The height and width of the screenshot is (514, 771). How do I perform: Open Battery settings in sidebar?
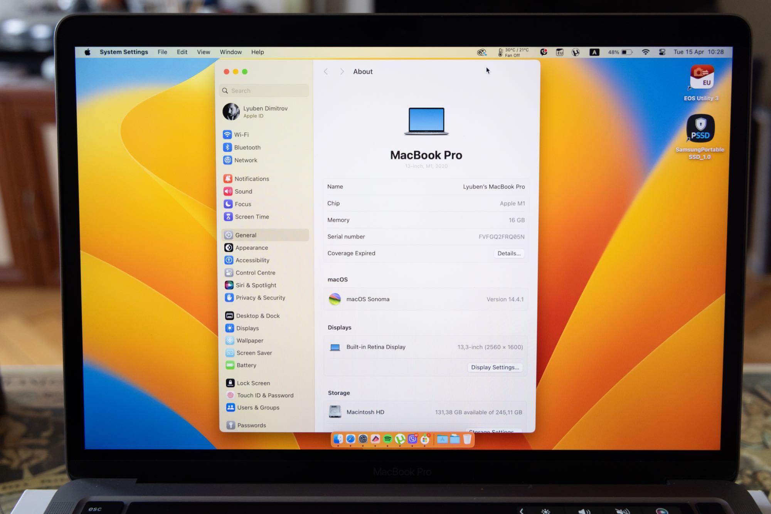tap(241, 365)
